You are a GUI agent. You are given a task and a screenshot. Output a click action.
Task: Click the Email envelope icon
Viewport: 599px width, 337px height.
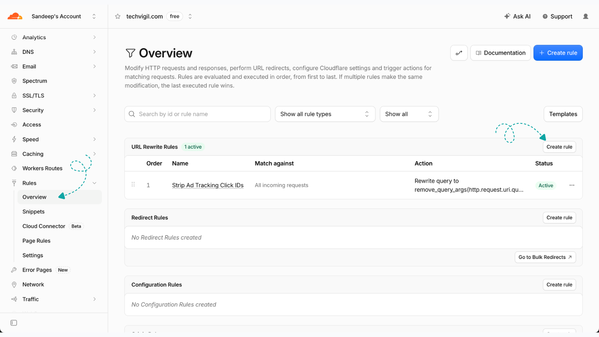(14, 66)
